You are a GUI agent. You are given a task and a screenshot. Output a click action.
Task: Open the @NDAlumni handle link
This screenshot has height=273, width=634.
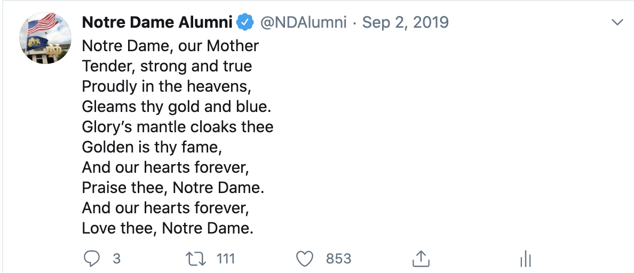[303, 22]
